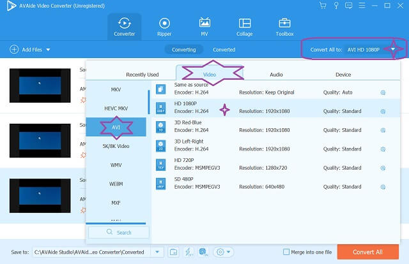Open the Ripper module
Screen dimensions: 409x264
pos(164,27)
